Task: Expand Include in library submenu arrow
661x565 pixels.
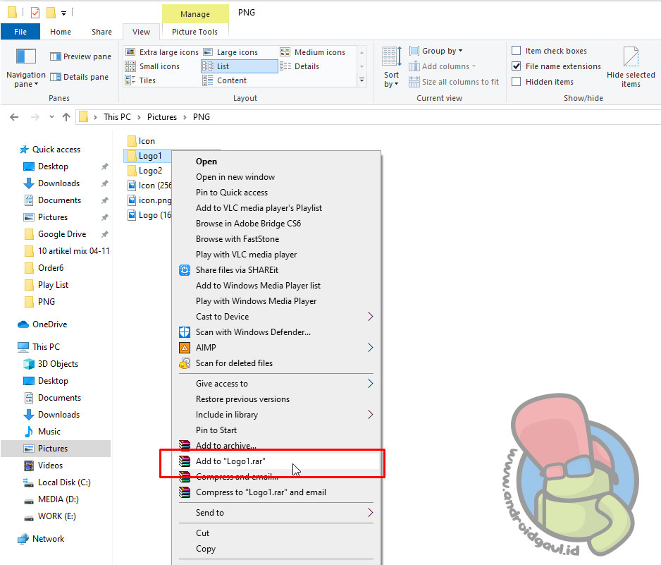Action: click(370, 415)
